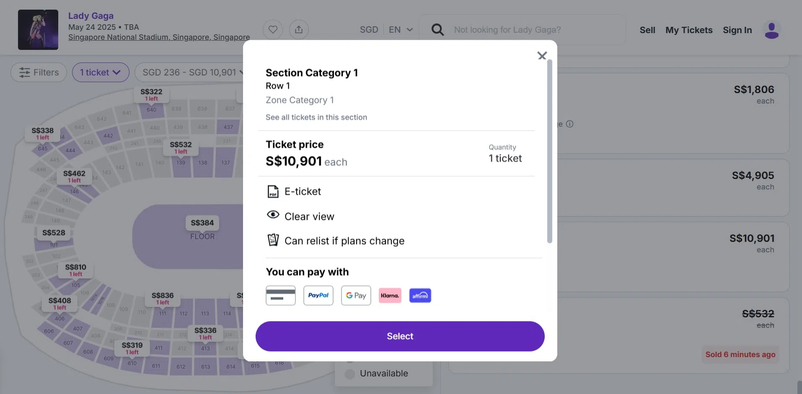Click the search magnifier icon
Screen dimensions: 802x394
point(437,30)
